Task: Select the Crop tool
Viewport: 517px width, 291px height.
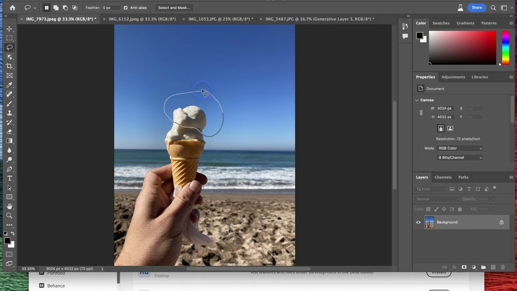Action: [9, 66]
